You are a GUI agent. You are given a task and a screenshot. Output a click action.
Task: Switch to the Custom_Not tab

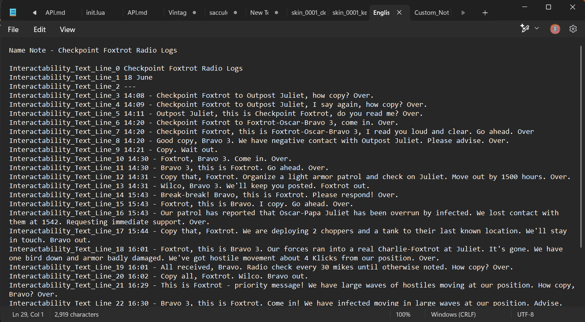pyautogui.click(x=431, y=13)
